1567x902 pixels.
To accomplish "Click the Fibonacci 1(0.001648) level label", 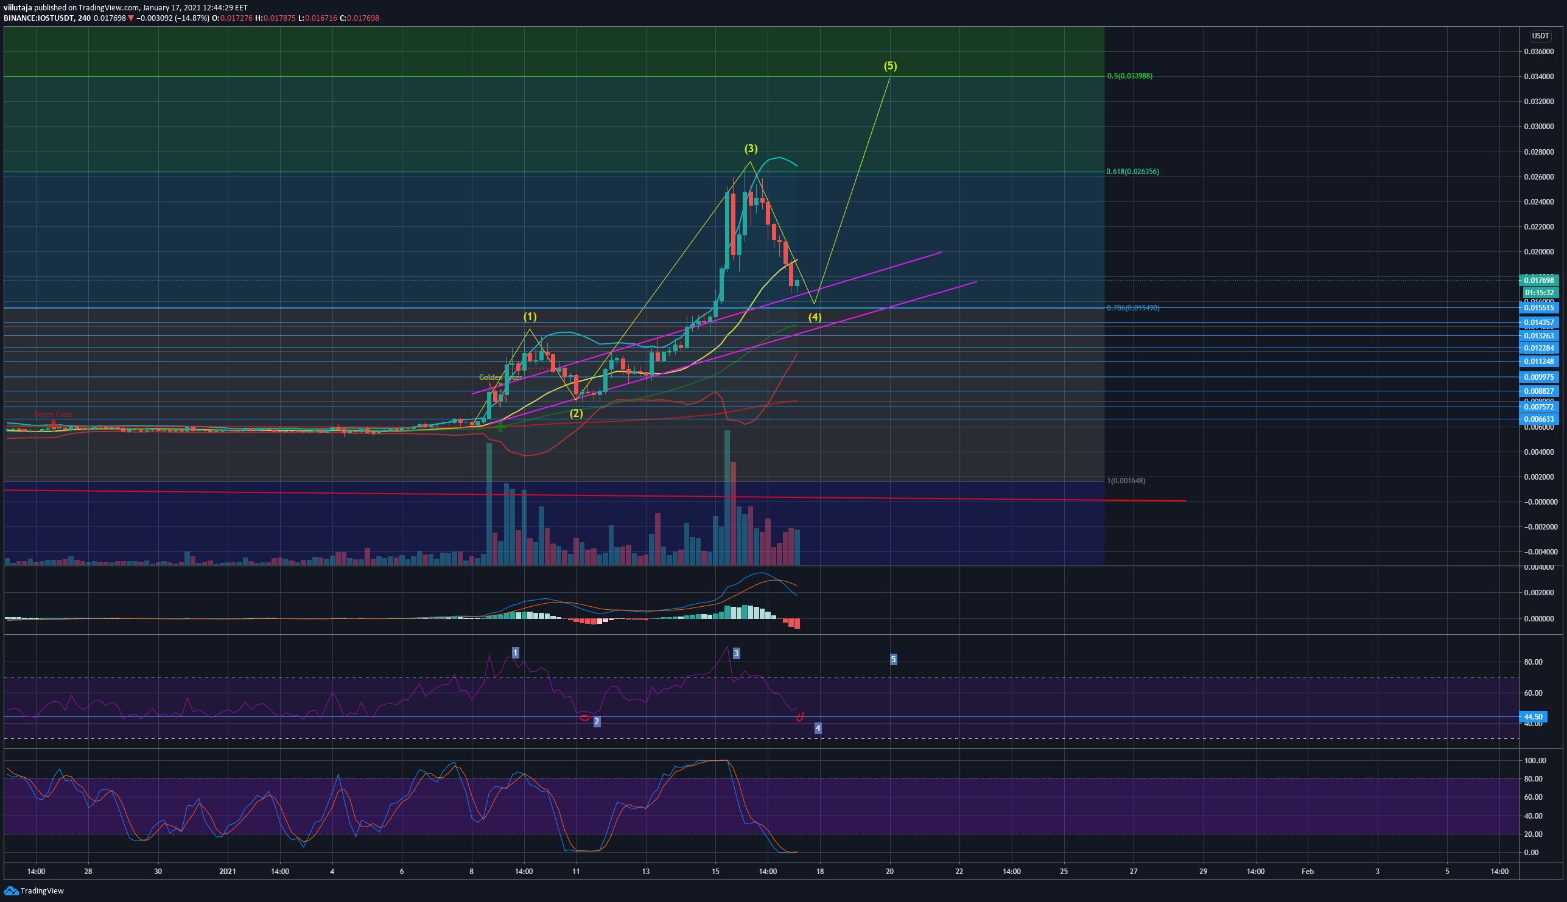I will click(1126, 481).
